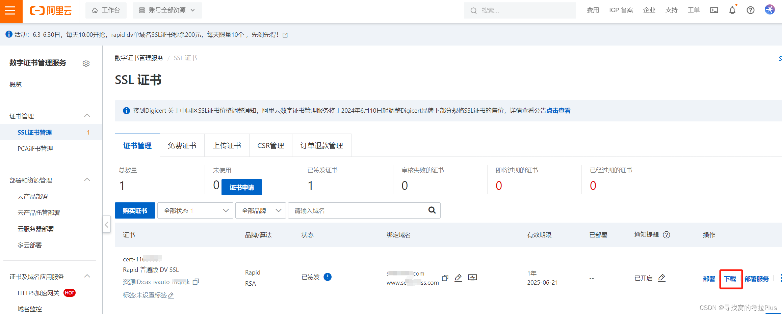Click the 证书申请 button
Screen dimensions: 782x314
tap(242, 187)
